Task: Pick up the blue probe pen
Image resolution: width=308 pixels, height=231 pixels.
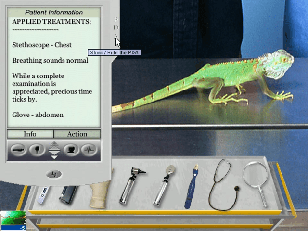Action: coord(192,188)
